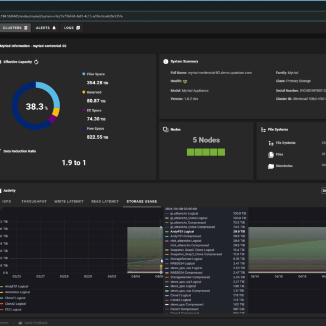The height and width of the screenshot is (326, 326).
Task: Switch to the Read Latency tab
Action: tap(105, 202)
